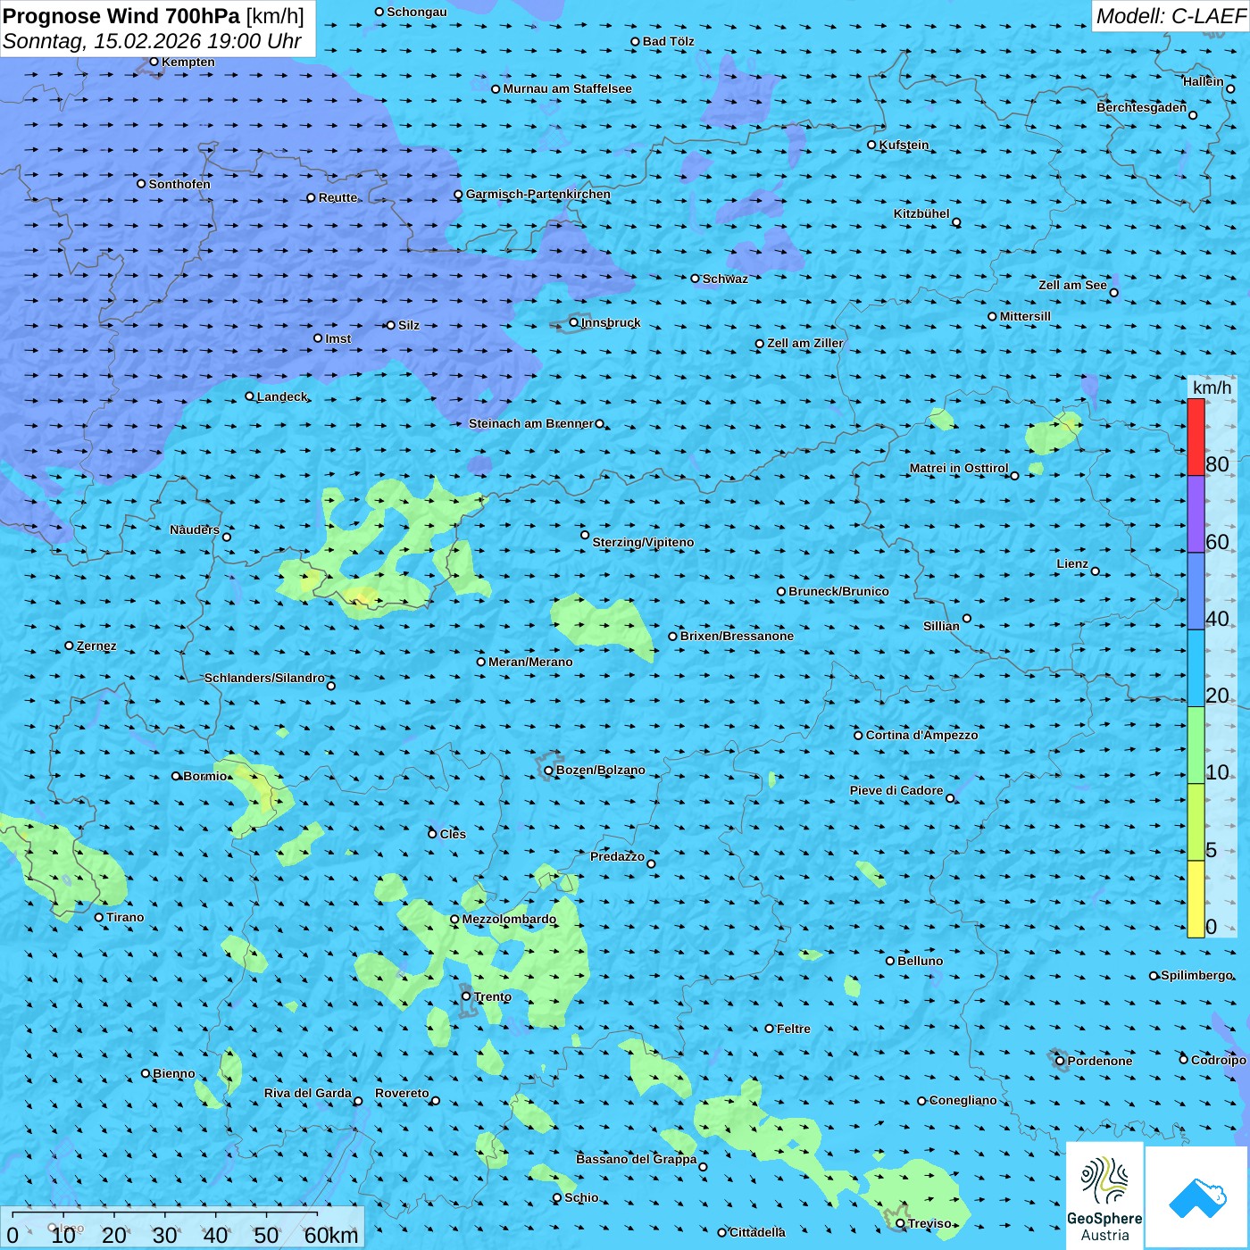Select the dark blue 40–60 legend band
Screen dimensions: 1250x1250
(x=1196, y=591)
